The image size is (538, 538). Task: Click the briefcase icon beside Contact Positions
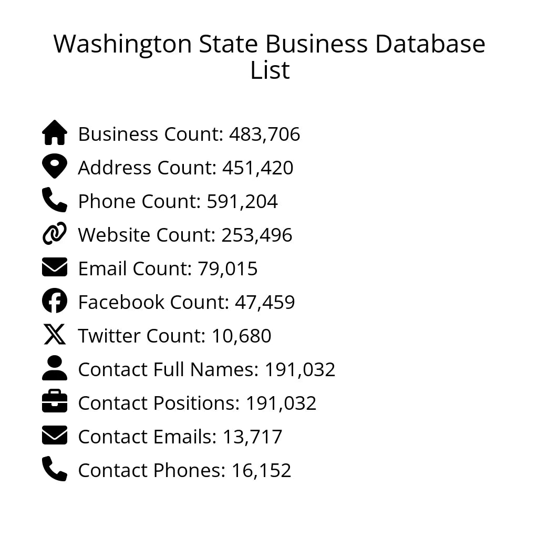55,402
